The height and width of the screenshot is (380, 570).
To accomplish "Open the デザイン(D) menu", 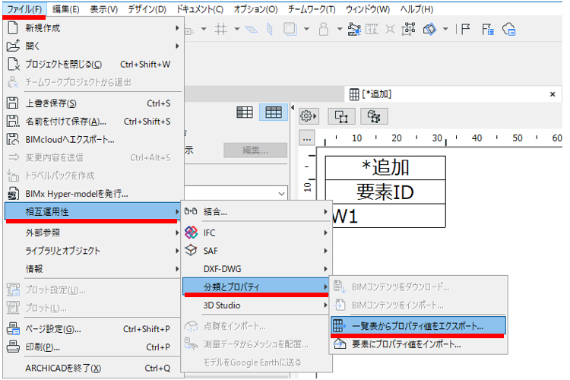I will click(147, 9).
